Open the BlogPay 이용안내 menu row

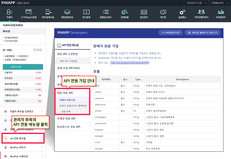23,156
